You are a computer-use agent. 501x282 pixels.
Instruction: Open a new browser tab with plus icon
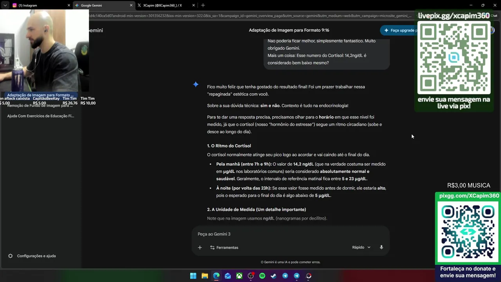(x=203, y=5)
